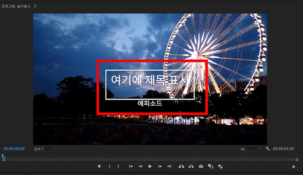Step back one frame

tap(140, 166)
